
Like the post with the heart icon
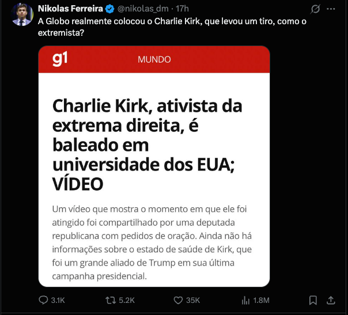178,300
